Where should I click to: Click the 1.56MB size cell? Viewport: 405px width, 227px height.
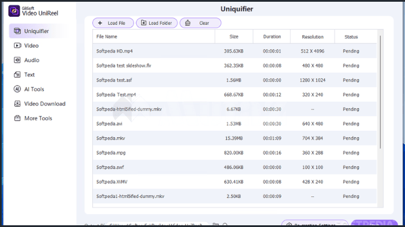click(234, 80)
